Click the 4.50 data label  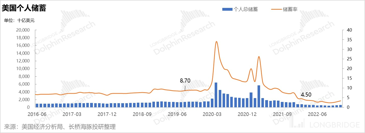click(x=306, y=95)
